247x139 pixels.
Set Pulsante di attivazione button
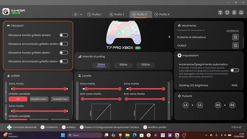coord(235,37)
